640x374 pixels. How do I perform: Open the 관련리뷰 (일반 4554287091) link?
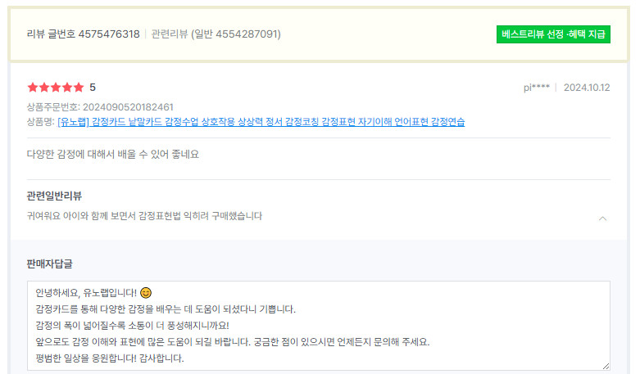(x=216, y=34)
